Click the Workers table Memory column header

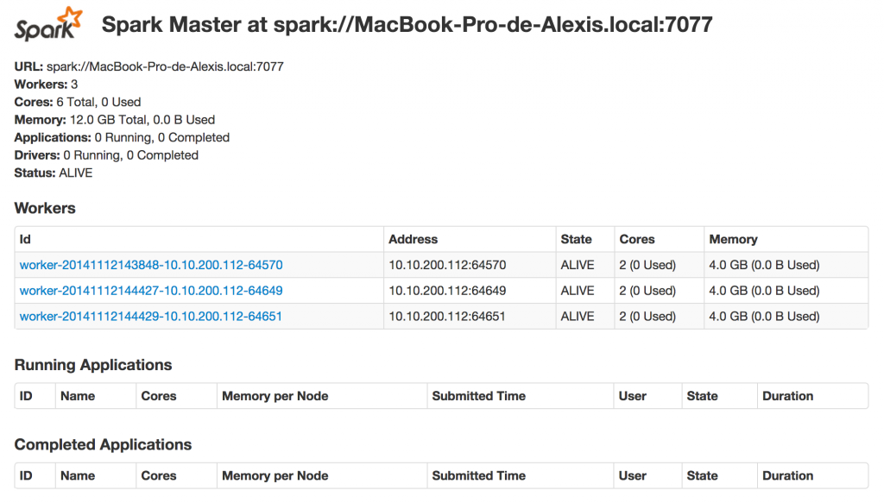click(733, 239)
